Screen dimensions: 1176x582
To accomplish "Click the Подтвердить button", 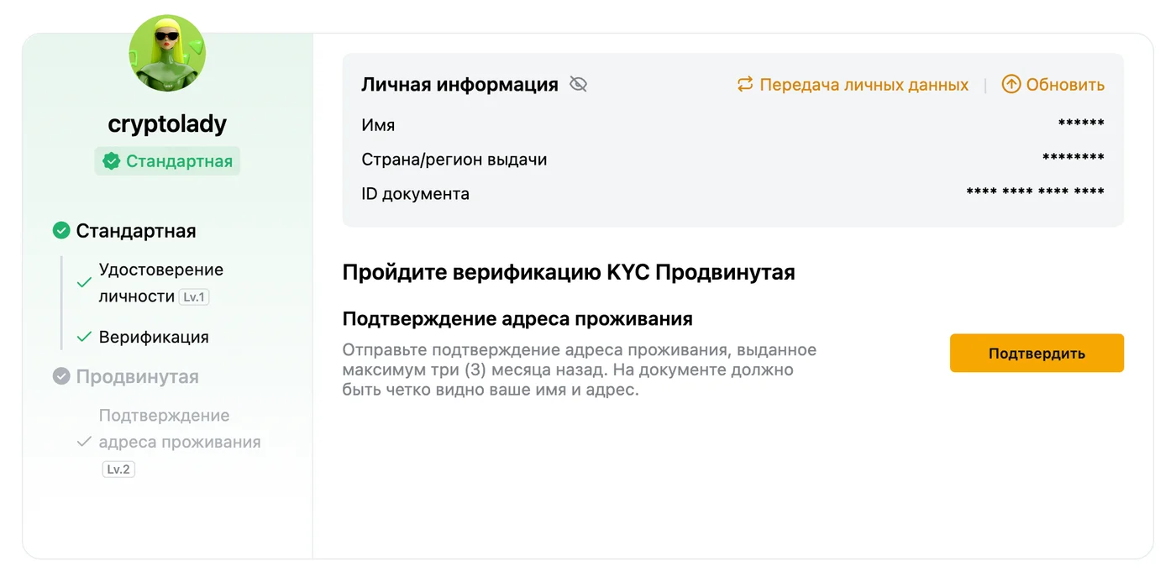I will 1037,353.
